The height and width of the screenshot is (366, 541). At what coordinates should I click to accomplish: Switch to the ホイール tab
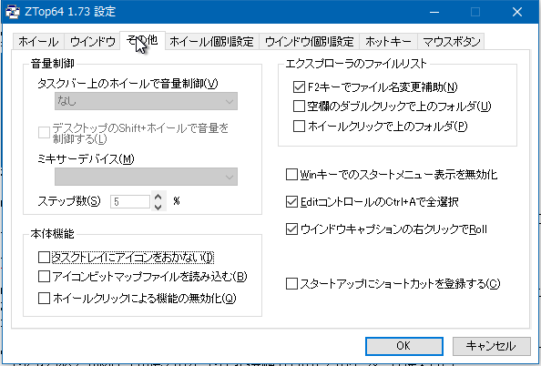[x=38, y=42]
